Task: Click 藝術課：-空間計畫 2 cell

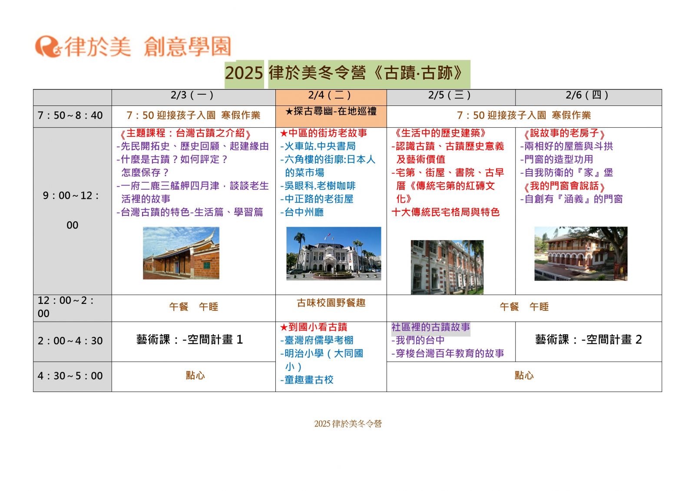Action: coord(588,339)
